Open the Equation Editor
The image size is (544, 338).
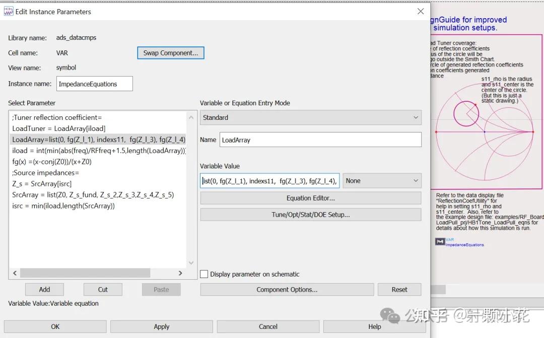(x=311, y=197)
